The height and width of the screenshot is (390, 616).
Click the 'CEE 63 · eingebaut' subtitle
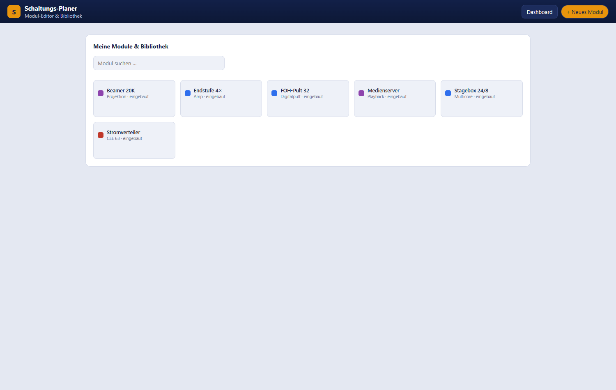pyautogui.click(x=124, y=139)
